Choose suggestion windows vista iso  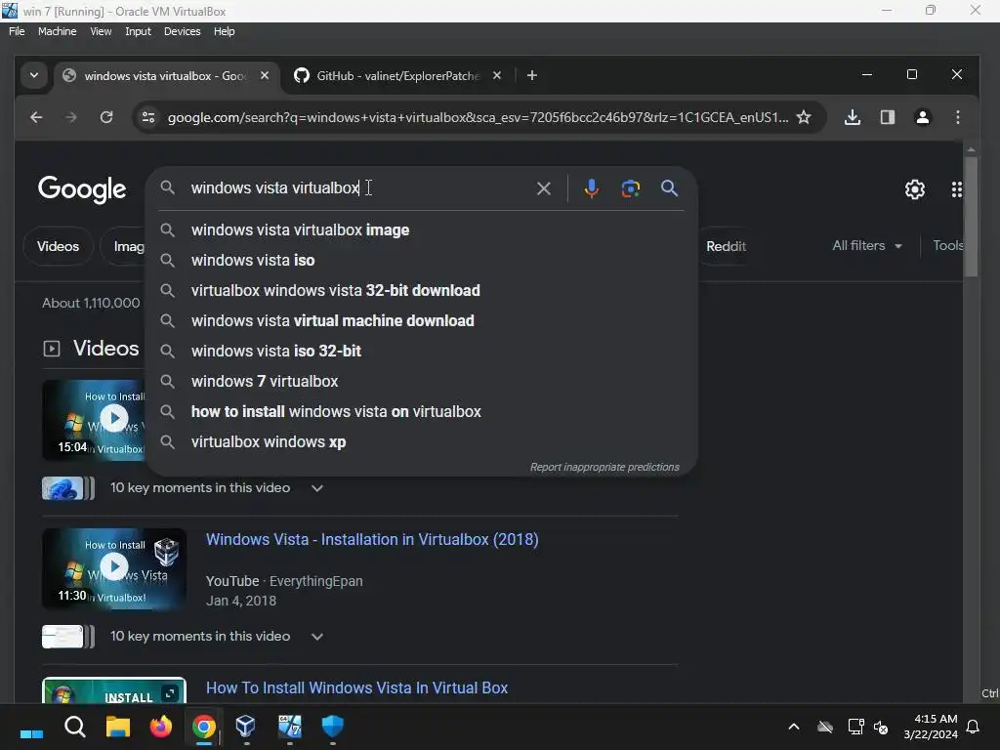421,260
